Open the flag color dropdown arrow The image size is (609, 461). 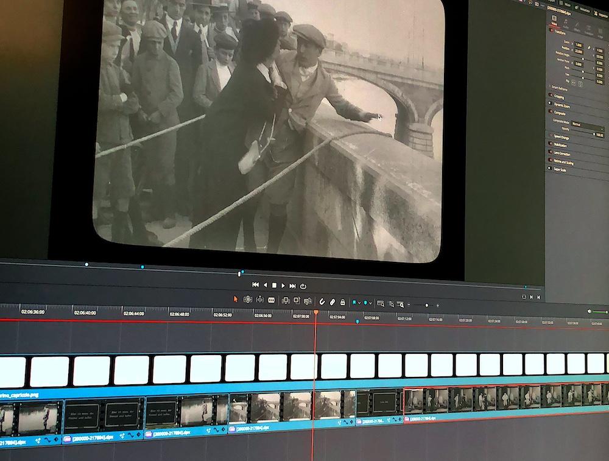[360, 303]
